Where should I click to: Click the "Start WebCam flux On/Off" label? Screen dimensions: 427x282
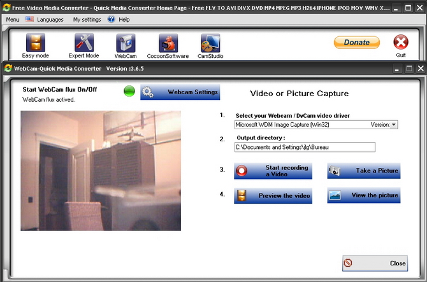pos(60,90)
